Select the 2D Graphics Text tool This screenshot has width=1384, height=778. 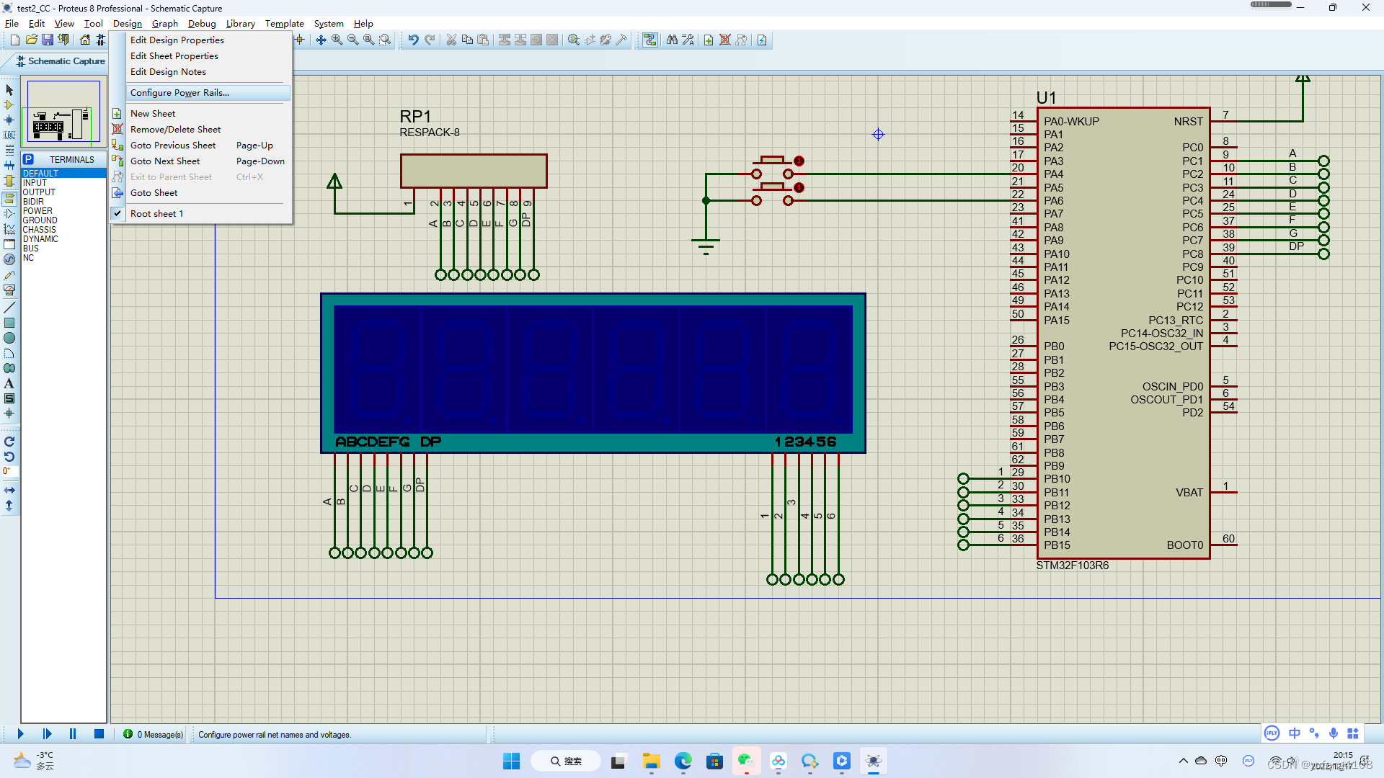pos(9,384)
